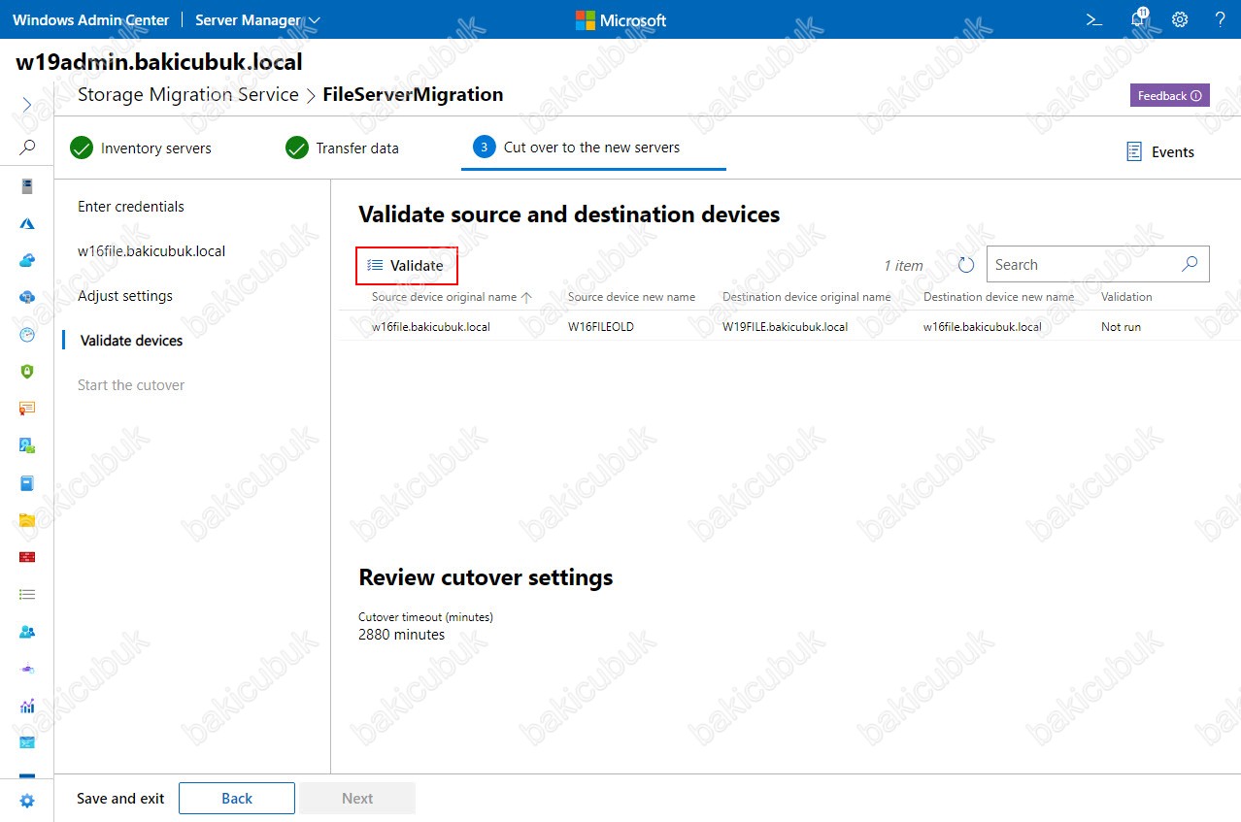Screen dimensions: 1241x822
Task: Open the Certificates sidebar icon
Action: (x=27, y=409)
